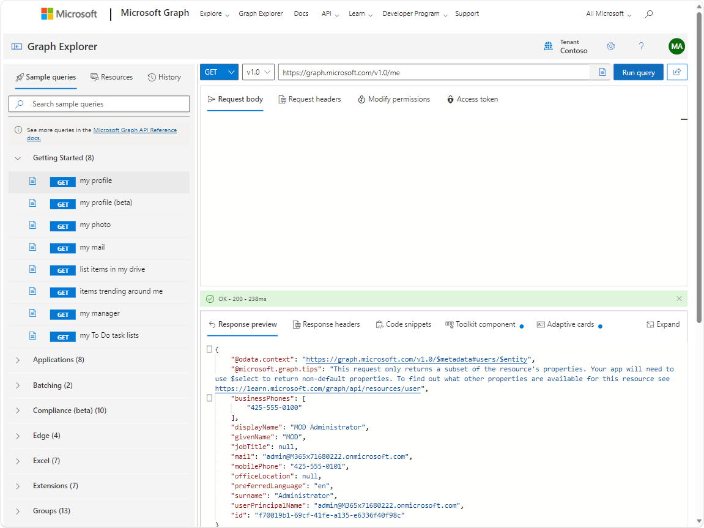The height and width of the screenshot is (528, 704).
Task: Open the Code snippets tab
Action: coord(404,324)
